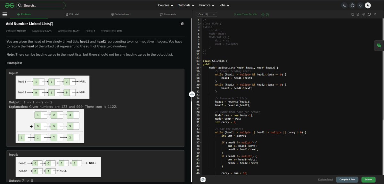Screen dimensions: 384x184
Task: Open the notifications bell
Action: tap(360, 5)
